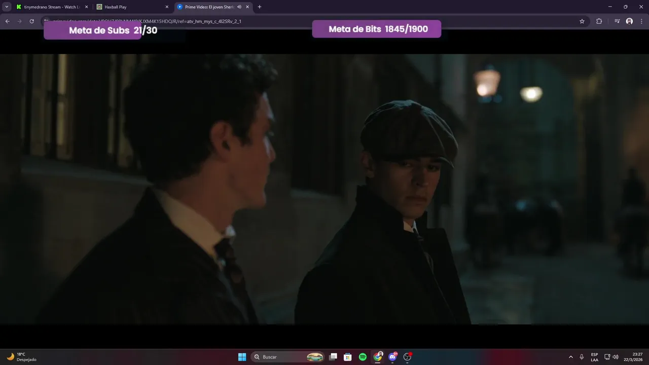
Task: Switch to Chrome in the taskbar
Action: pyautogui.click(x=378, y=357)
